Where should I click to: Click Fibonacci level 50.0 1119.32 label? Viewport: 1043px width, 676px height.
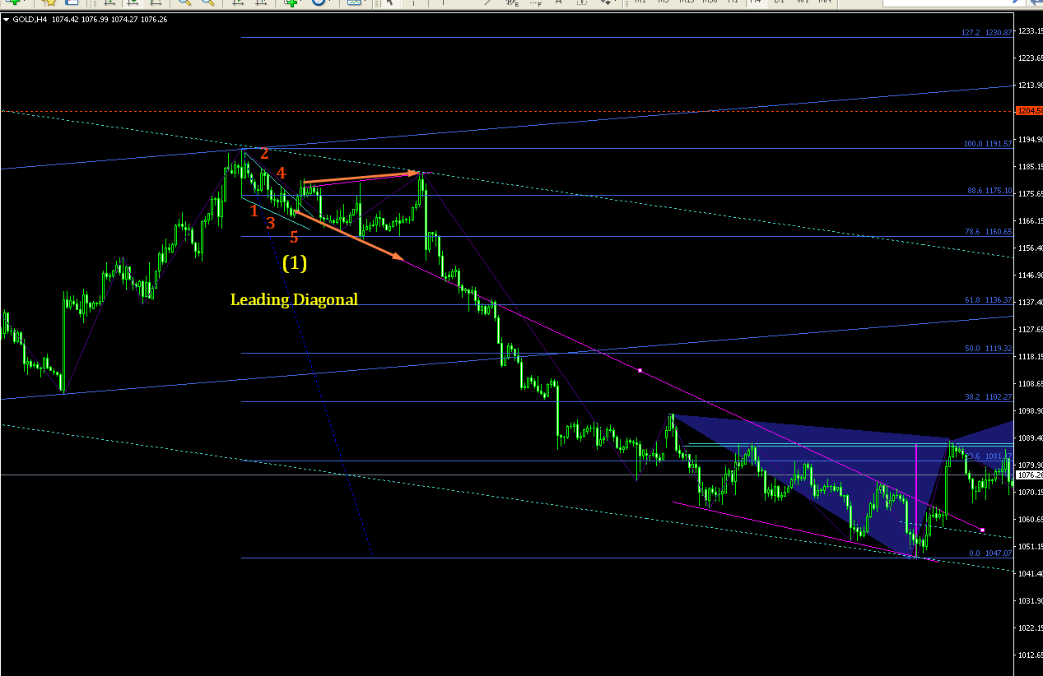click(988, 349)
